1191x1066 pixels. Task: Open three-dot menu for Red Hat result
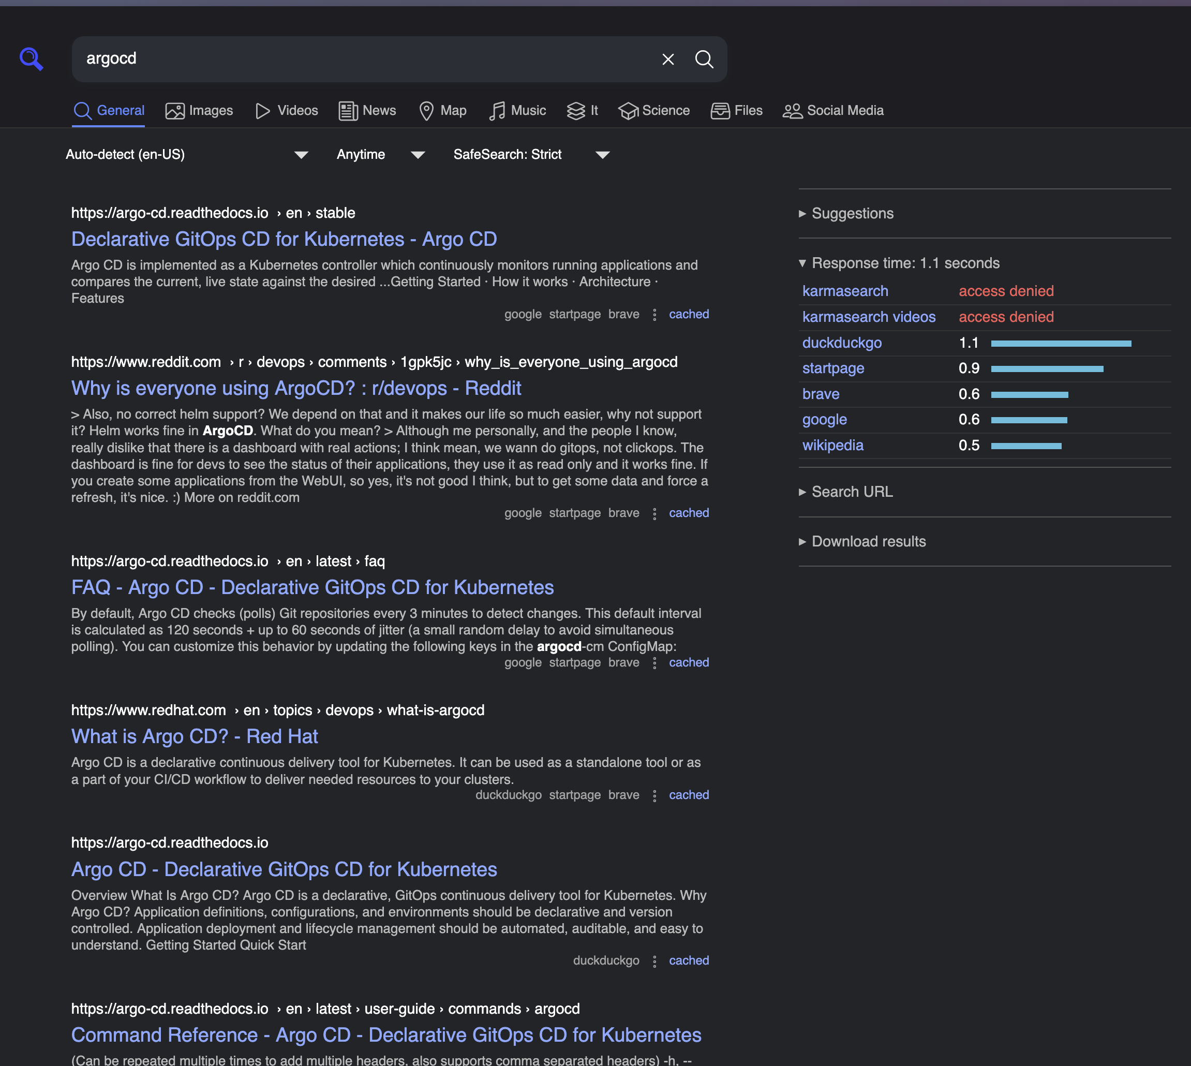coord(654,795)
